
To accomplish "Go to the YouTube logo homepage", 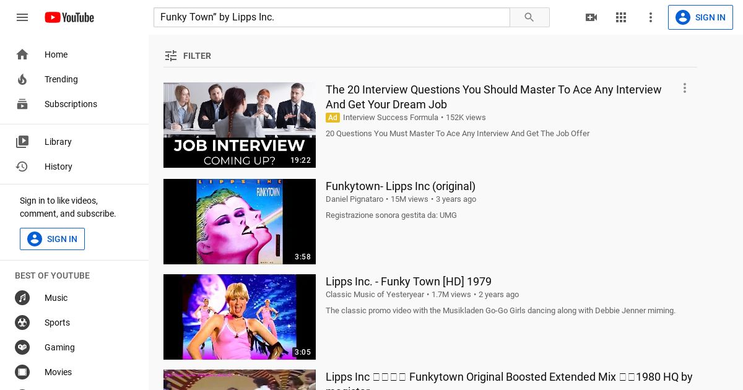I will [x=69, y=17].
